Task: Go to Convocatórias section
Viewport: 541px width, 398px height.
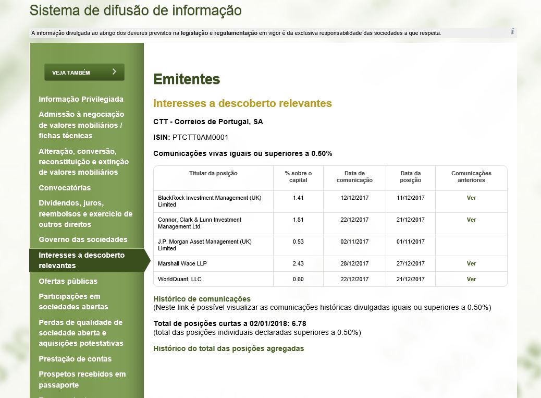Action: 65,188
